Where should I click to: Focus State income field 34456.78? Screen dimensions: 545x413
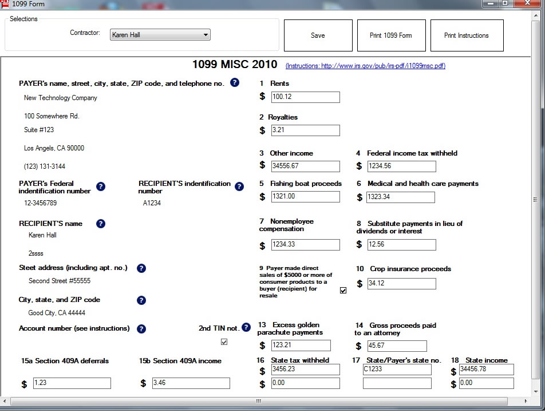click(x=487, y=370)
